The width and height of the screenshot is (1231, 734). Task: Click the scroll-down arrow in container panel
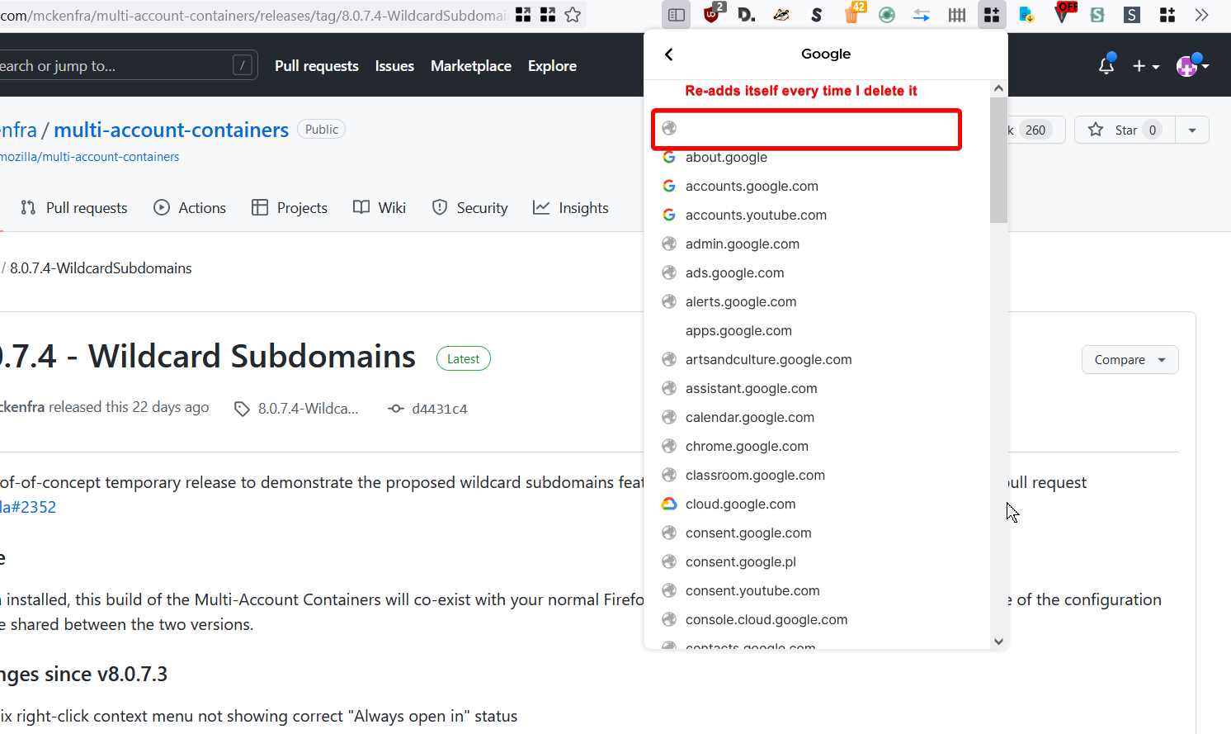(998, 642)
